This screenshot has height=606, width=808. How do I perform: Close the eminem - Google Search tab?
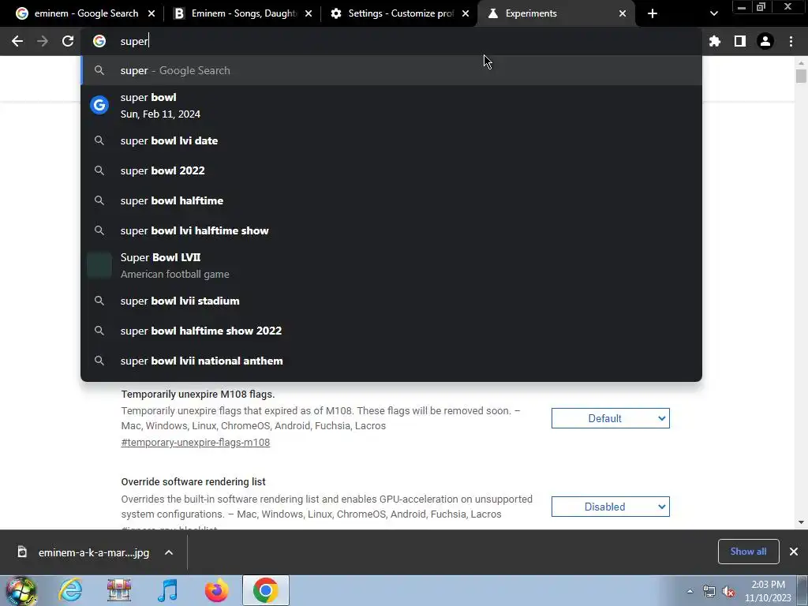pyautogui.click(x=151, y=14)
